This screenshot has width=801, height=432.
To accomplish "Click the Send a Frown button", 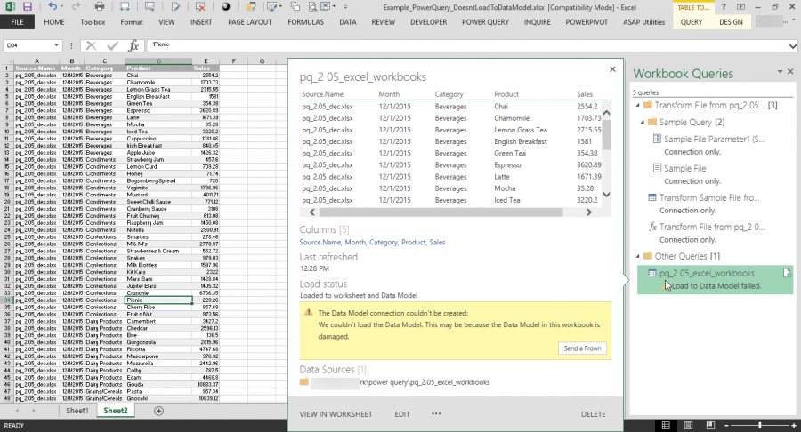I will click(582, 348).
